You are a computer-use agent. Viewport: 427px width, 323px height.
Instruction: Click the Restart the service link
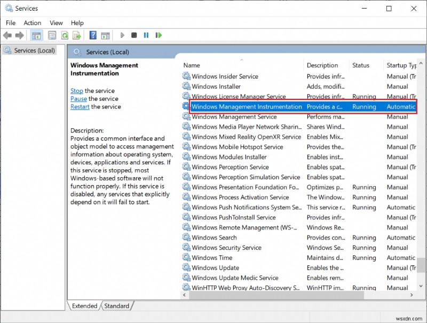coord(80,107)
